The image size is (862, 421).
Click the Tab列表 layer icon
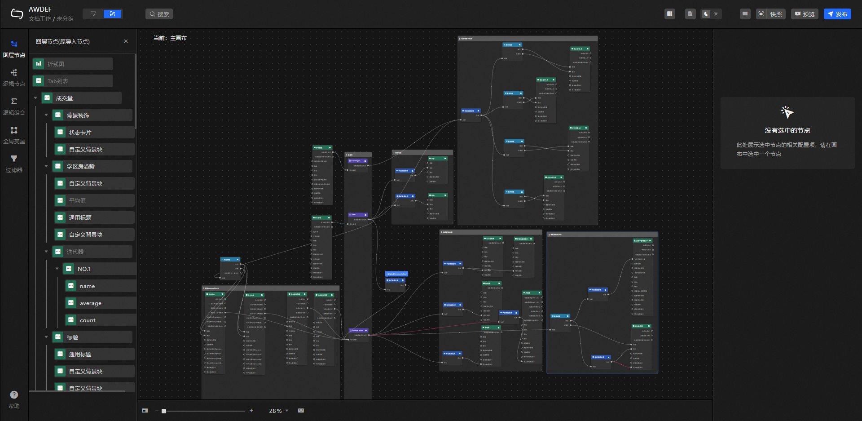click(39, 81)
